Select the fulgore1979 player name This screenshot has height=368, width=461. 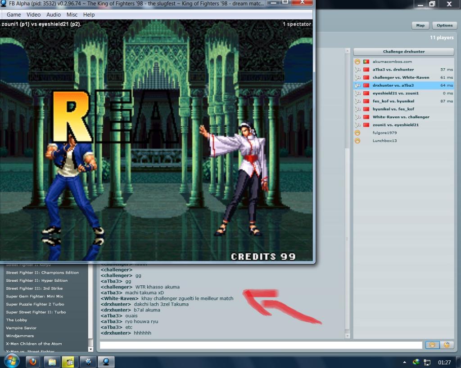click(x=384, y=133)
